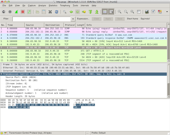Click the close capture file X icon
This screenshot has height=135, width=170.
pyautogui.click(x=50, y=12)
